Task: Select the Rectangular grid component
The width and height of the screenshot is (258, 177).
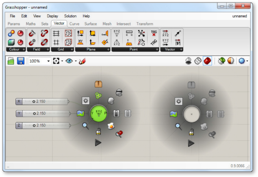Action: 56,33
